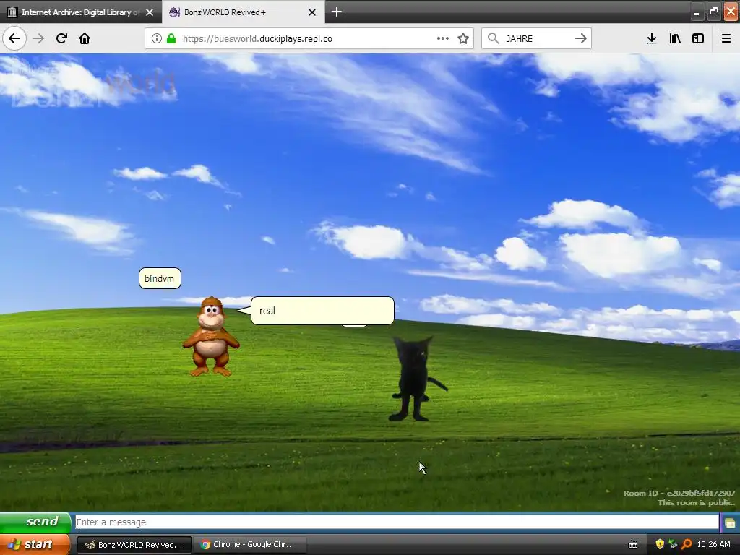This screenshot has width=740, height=555.
Task: Open a new tab with the plus
Action: point(337,12)
